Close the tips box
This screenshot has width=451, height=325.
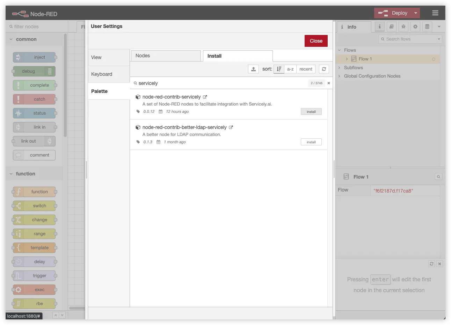coord(439,264)
